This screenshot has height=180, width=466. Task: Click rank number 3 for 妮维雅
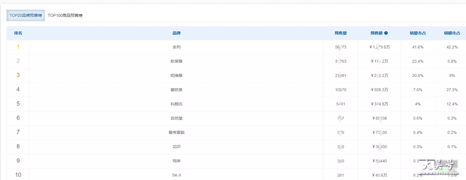point(18,75)
